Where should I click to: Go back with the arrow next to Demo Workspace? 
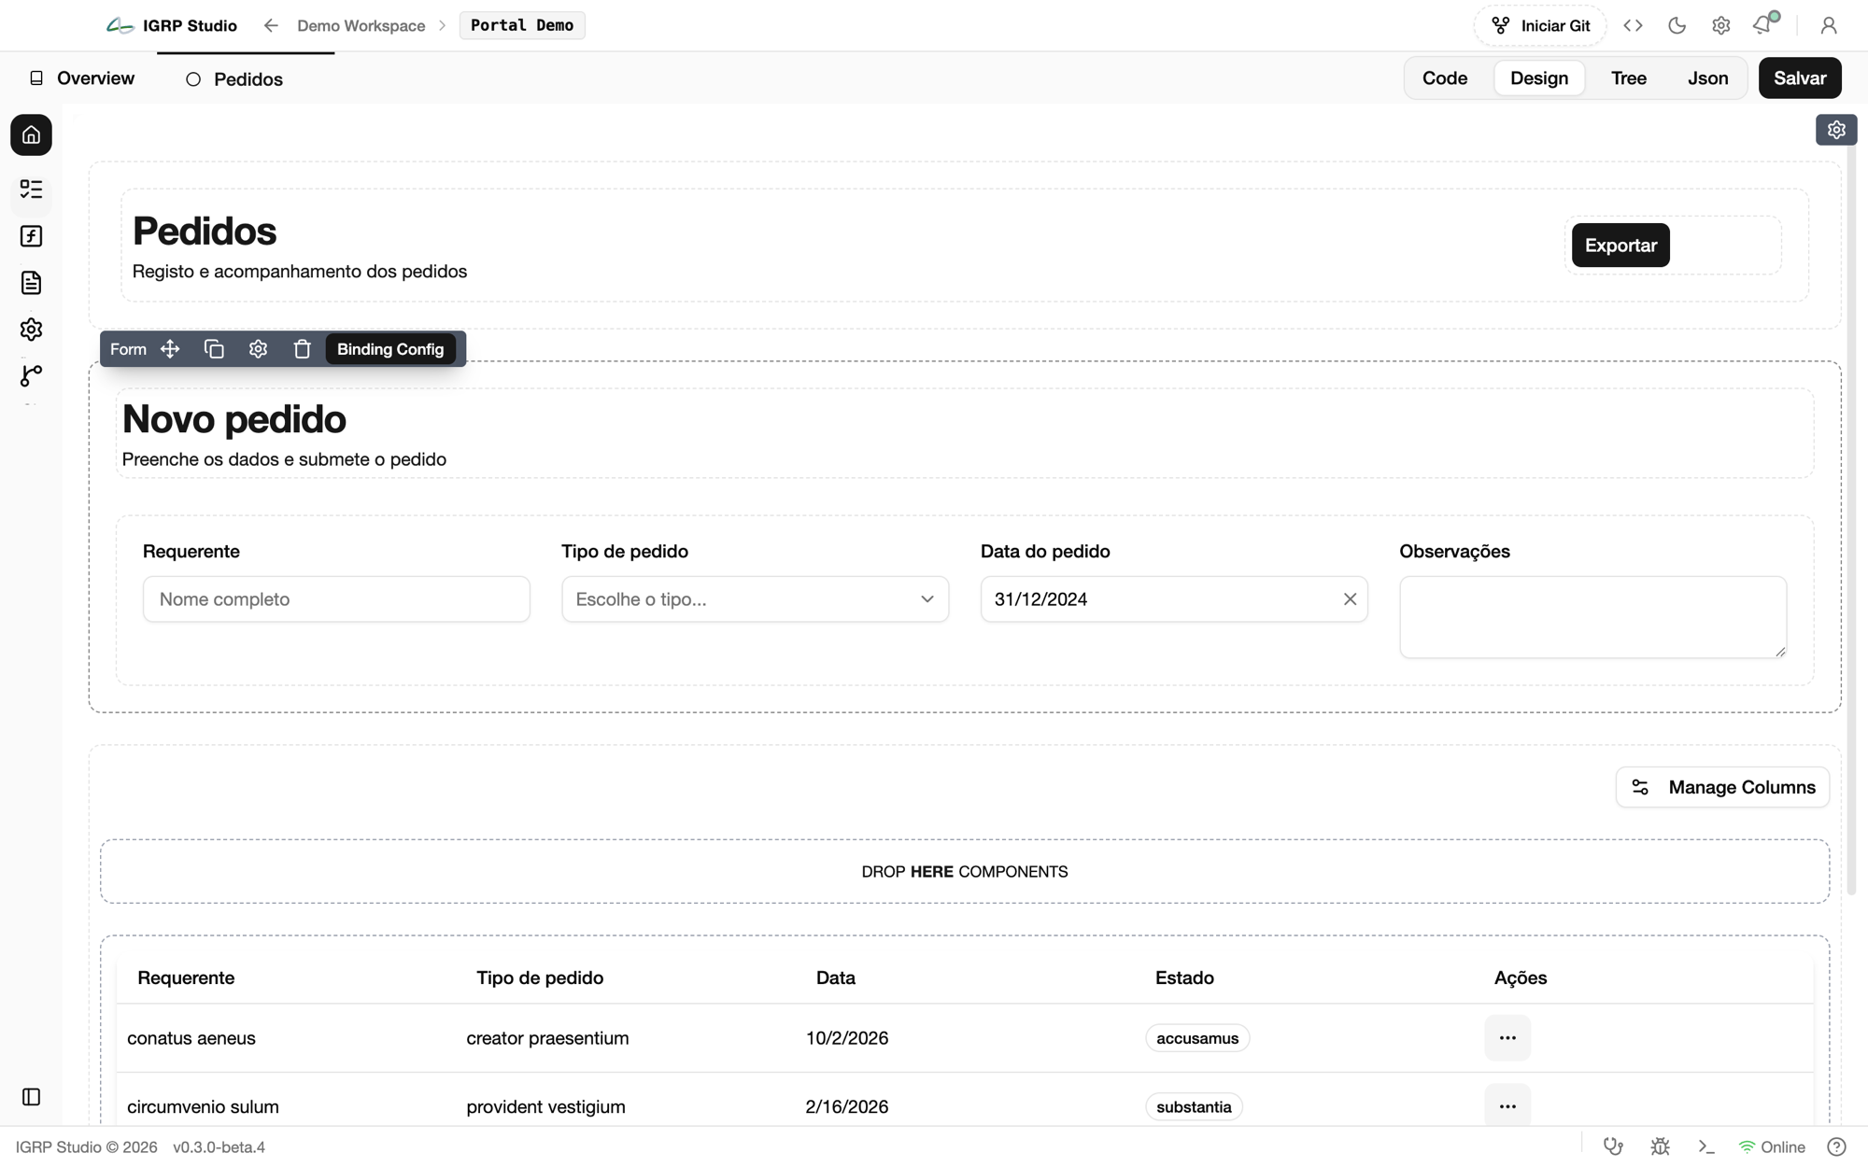[271, 25]
